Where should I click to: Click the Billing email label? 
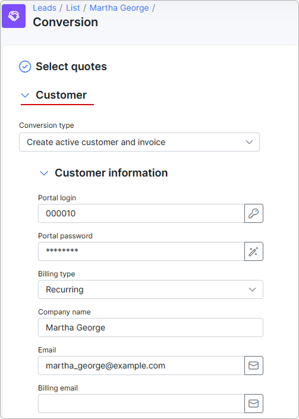tap(58, 388)
